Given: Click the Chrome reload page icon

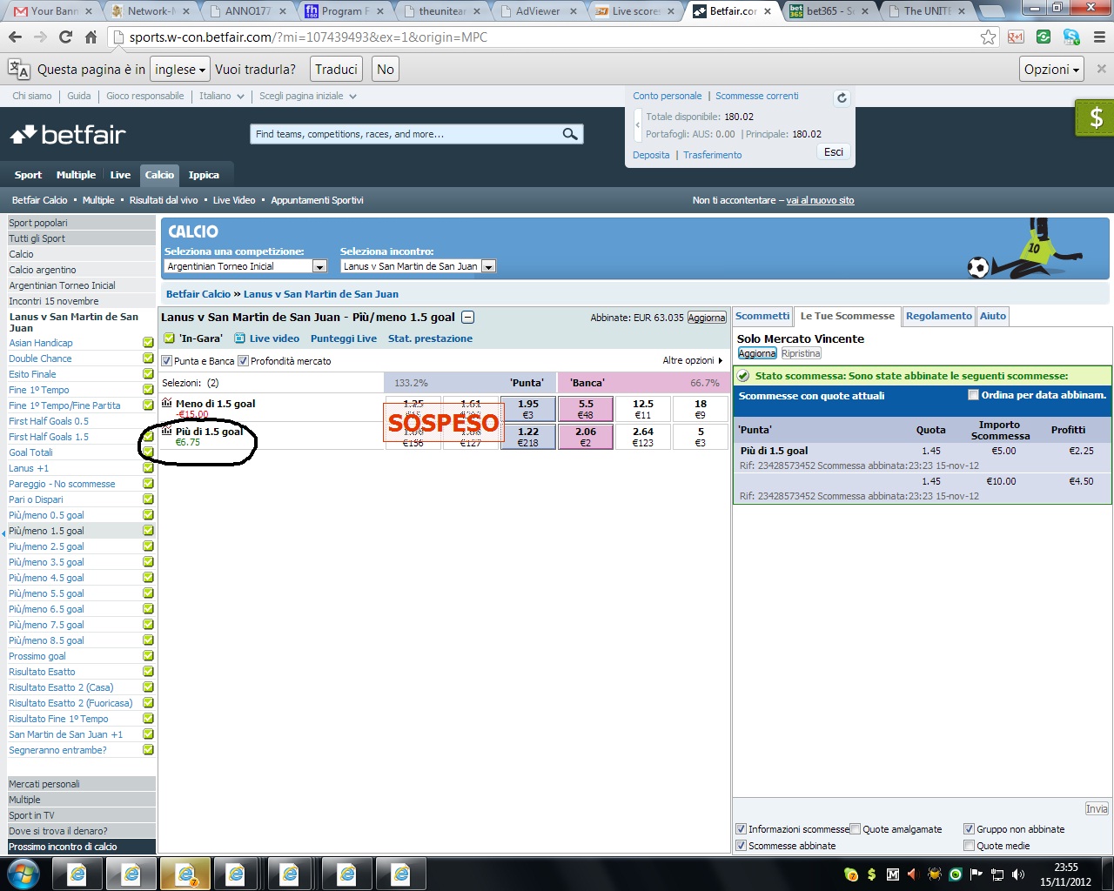Looking at the screenshot, I should pyautogui.click(x=65, y=37).
